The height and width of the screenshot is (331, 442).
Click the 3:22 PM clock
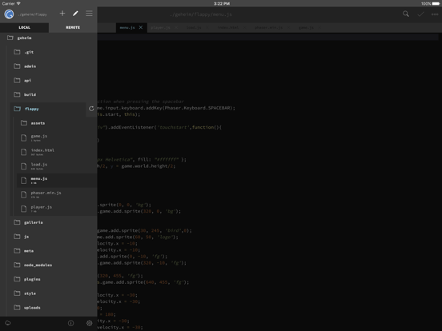point(222,3)
